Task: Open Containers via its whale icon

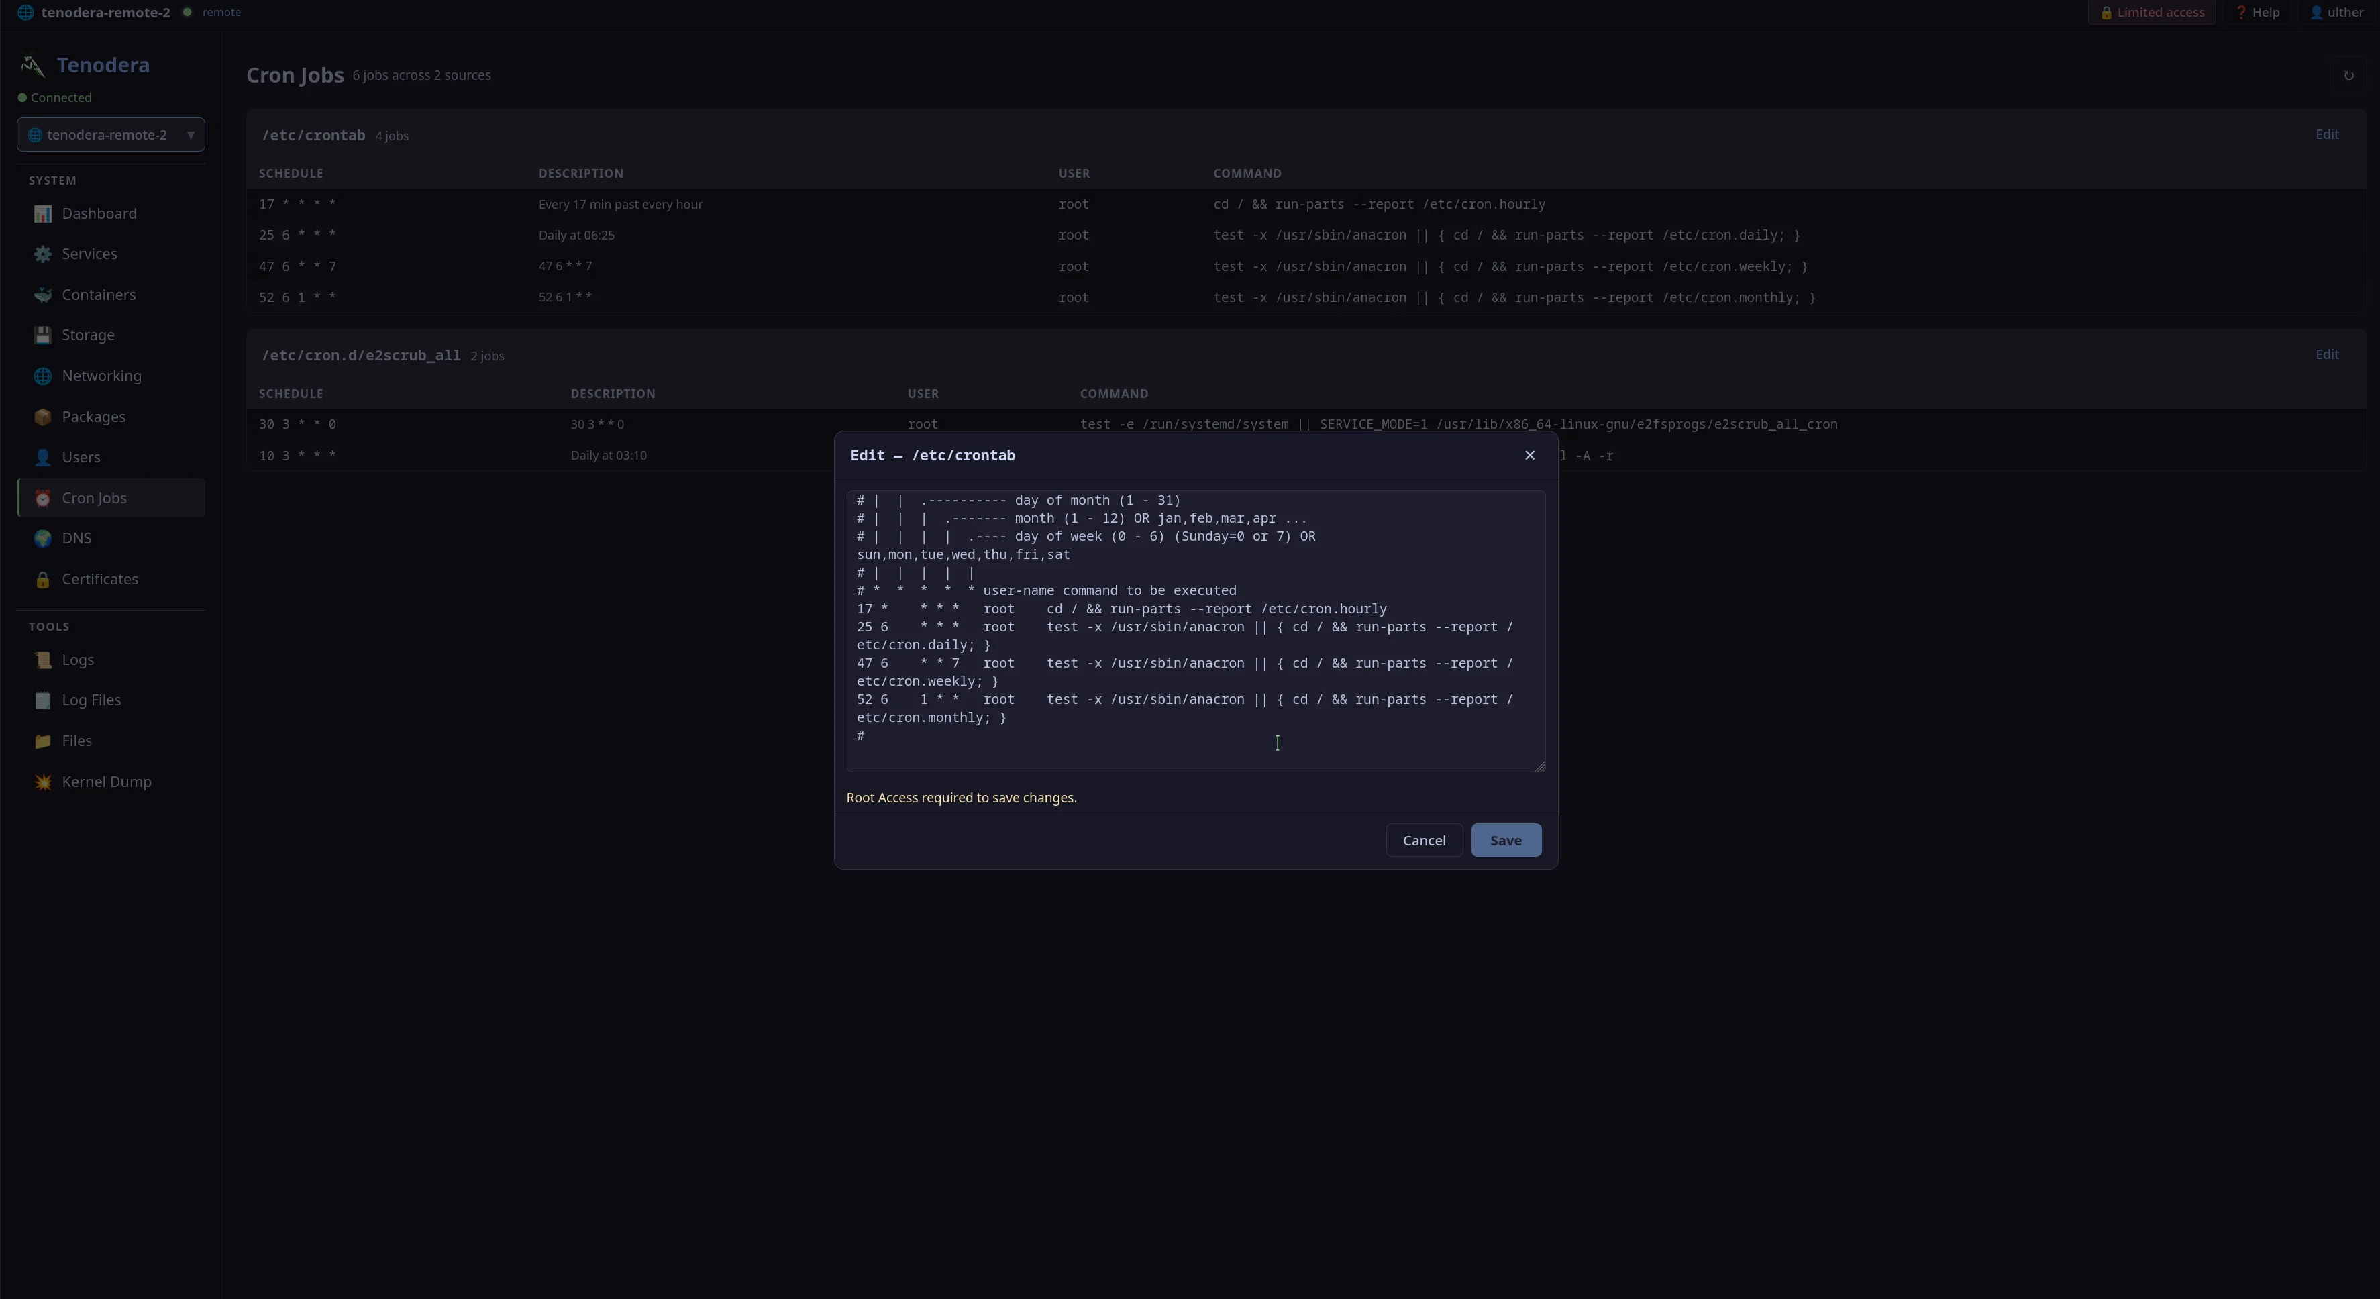Action: (x=42, y=295)
